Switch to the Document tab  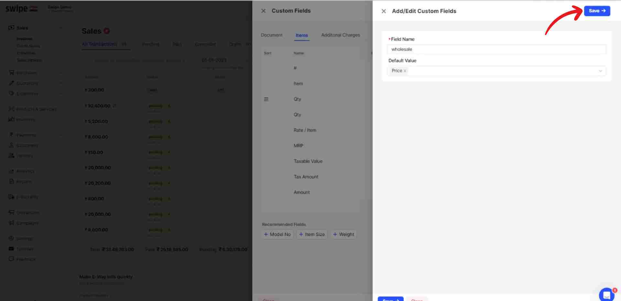pos(271,35)
